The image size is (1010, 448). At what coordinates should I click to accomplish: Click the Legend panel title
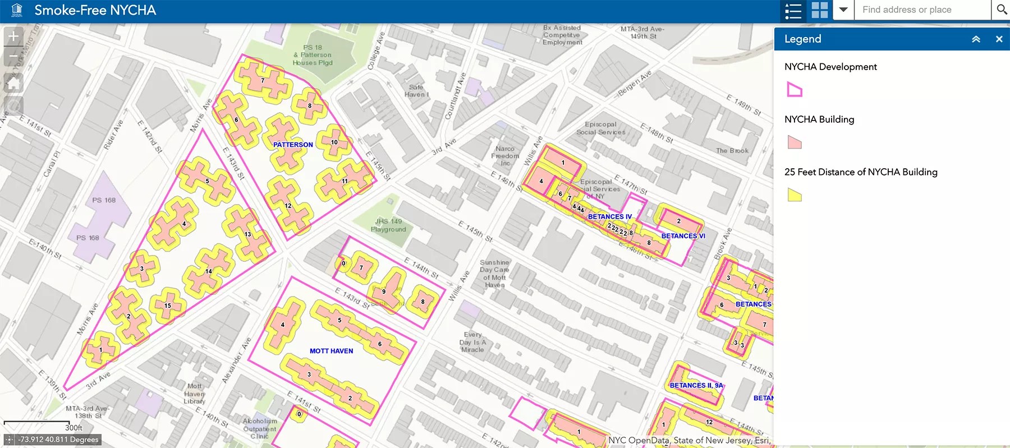802,39
